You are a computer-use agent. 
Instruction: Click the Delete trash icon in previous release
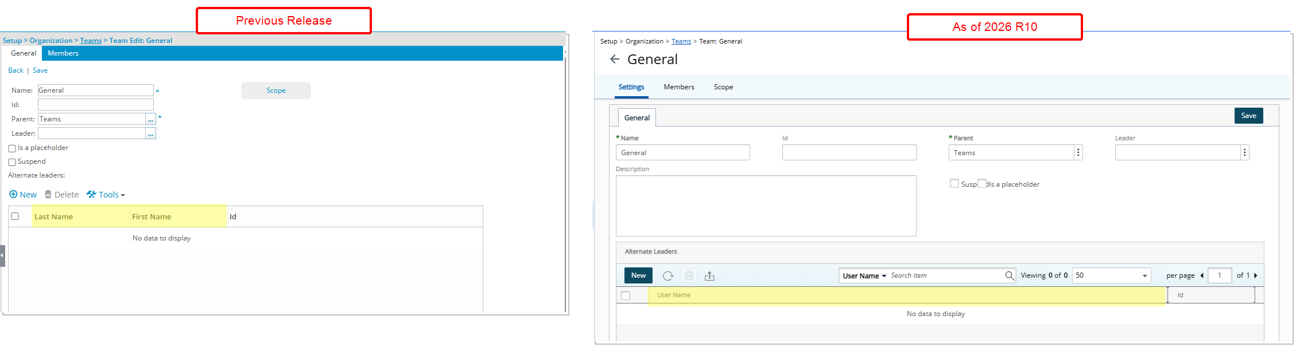(48, 195)
